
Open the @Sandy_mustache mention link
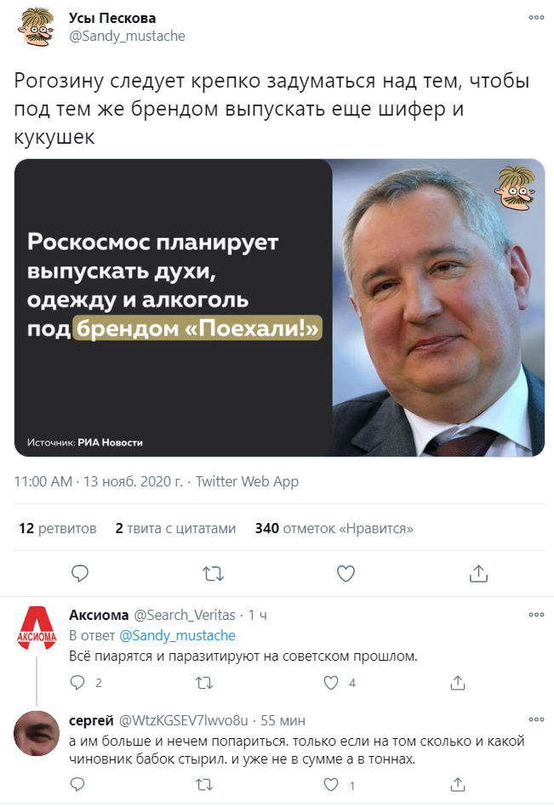coord(177,635)
